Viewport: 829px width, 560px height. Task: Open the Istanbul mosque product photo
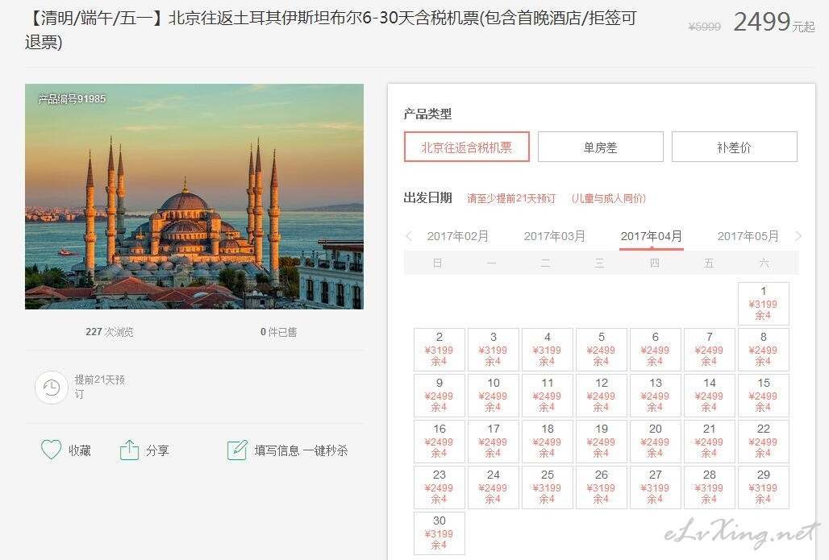click(194, 197)
